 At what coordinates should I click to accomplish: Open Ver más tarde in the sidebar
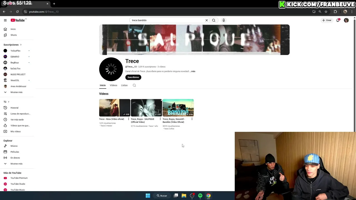click(x=17, y=120)
